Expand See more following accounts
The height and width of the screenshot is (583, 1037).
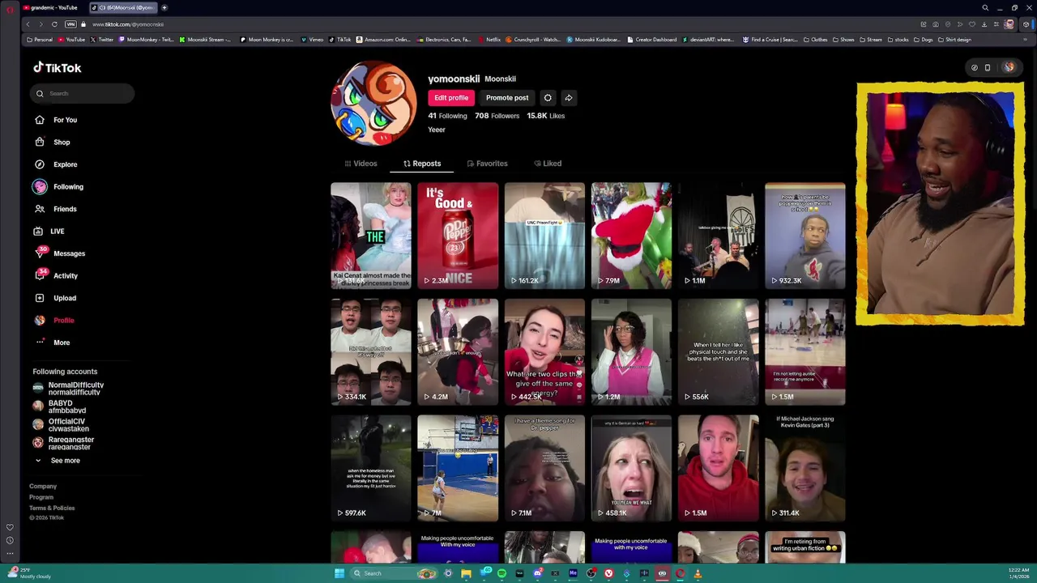click(57, 461)
